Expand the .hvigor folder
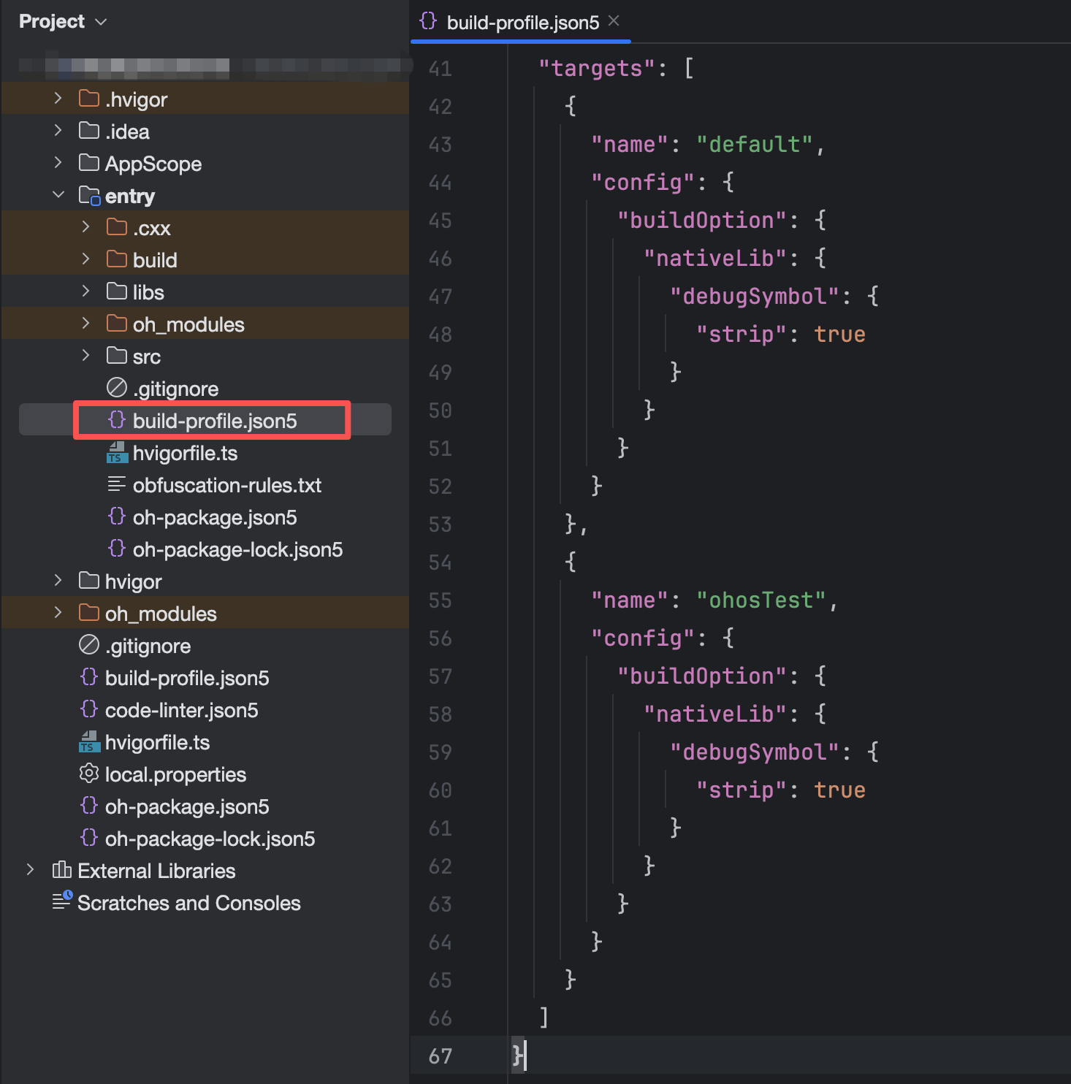The image size is (1071, 1084). click(58, 99)
